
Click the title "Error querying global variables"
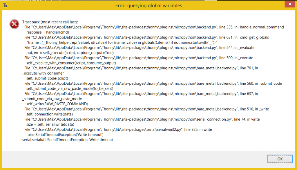(149, 5)
